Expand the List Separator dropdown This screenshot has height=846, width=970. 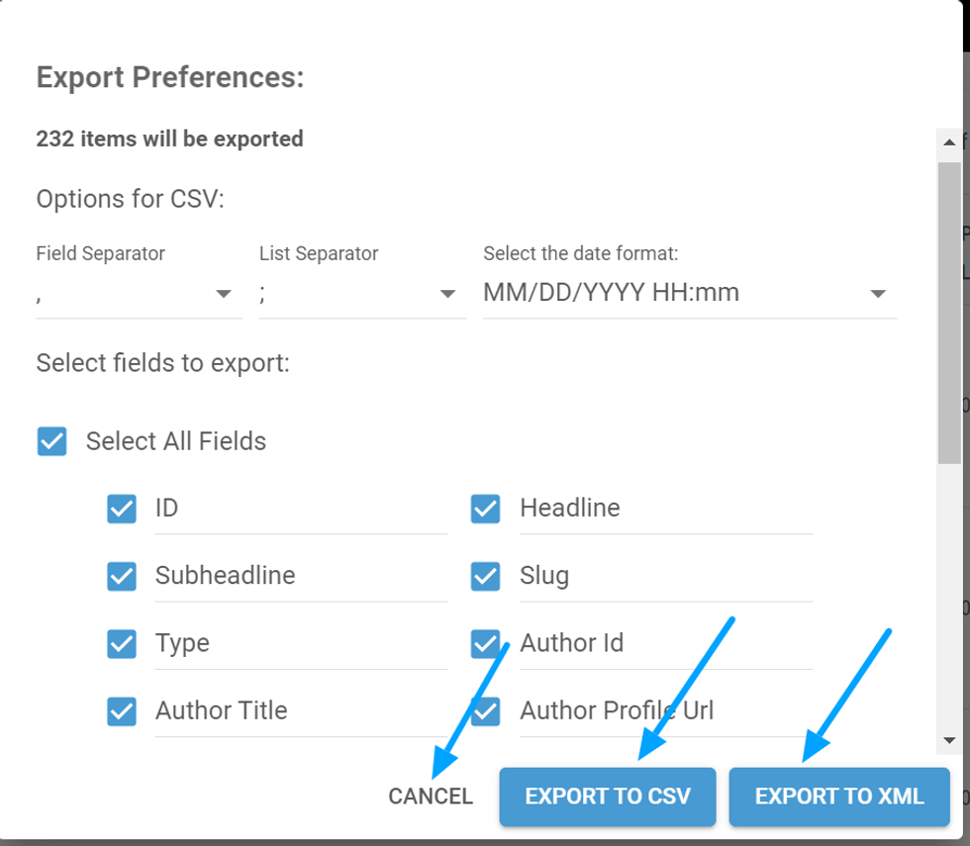click(362, 294)
